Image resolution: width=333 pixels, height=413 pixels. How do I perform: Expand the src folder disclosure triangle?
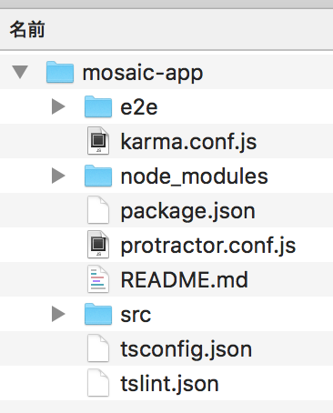tap(58, 314)
